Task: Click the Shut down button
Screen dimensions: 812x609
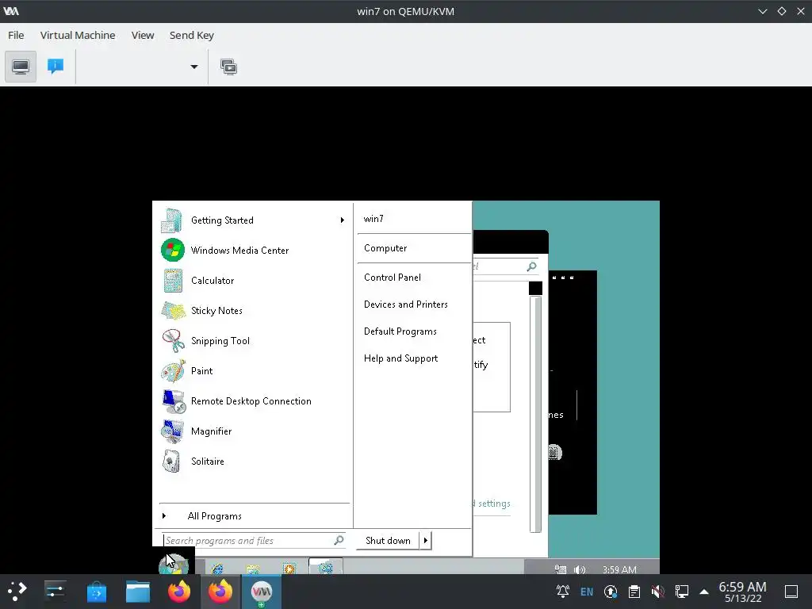Action: click(x=388, y=541)
